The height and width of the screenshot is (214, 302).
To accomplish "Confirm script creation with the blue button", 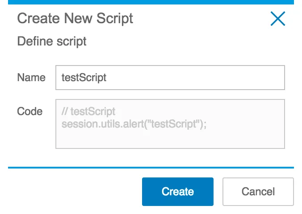I will tap(177, 192).
